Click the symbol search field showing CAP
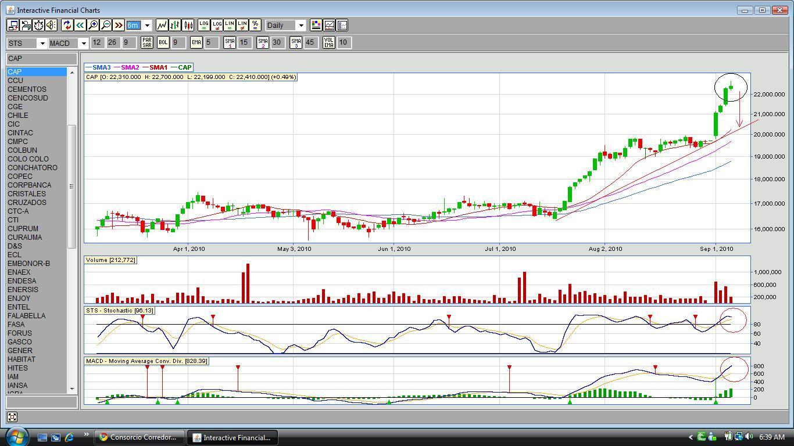Screen dimensions: 794x446 click(42, 59)
